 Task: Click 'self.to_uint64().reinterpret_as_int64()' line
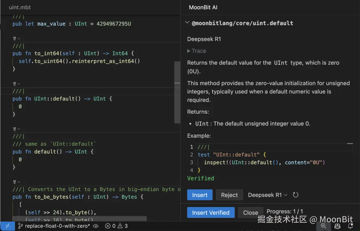pyautogui.click(x=79, y=61)
